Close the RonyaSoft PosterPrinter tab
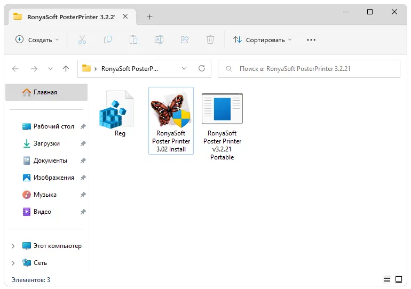The height and width of the screenshot is (289, 411). [x=125, y=17]
